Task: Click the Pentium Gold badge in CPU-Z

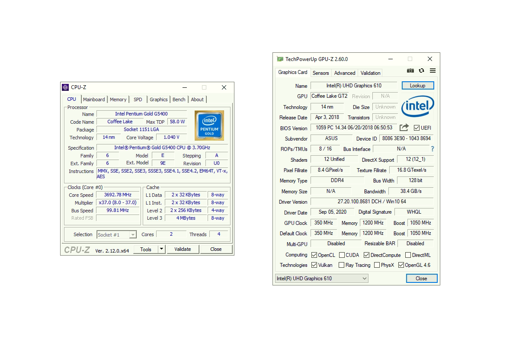Action: point(209,125)
